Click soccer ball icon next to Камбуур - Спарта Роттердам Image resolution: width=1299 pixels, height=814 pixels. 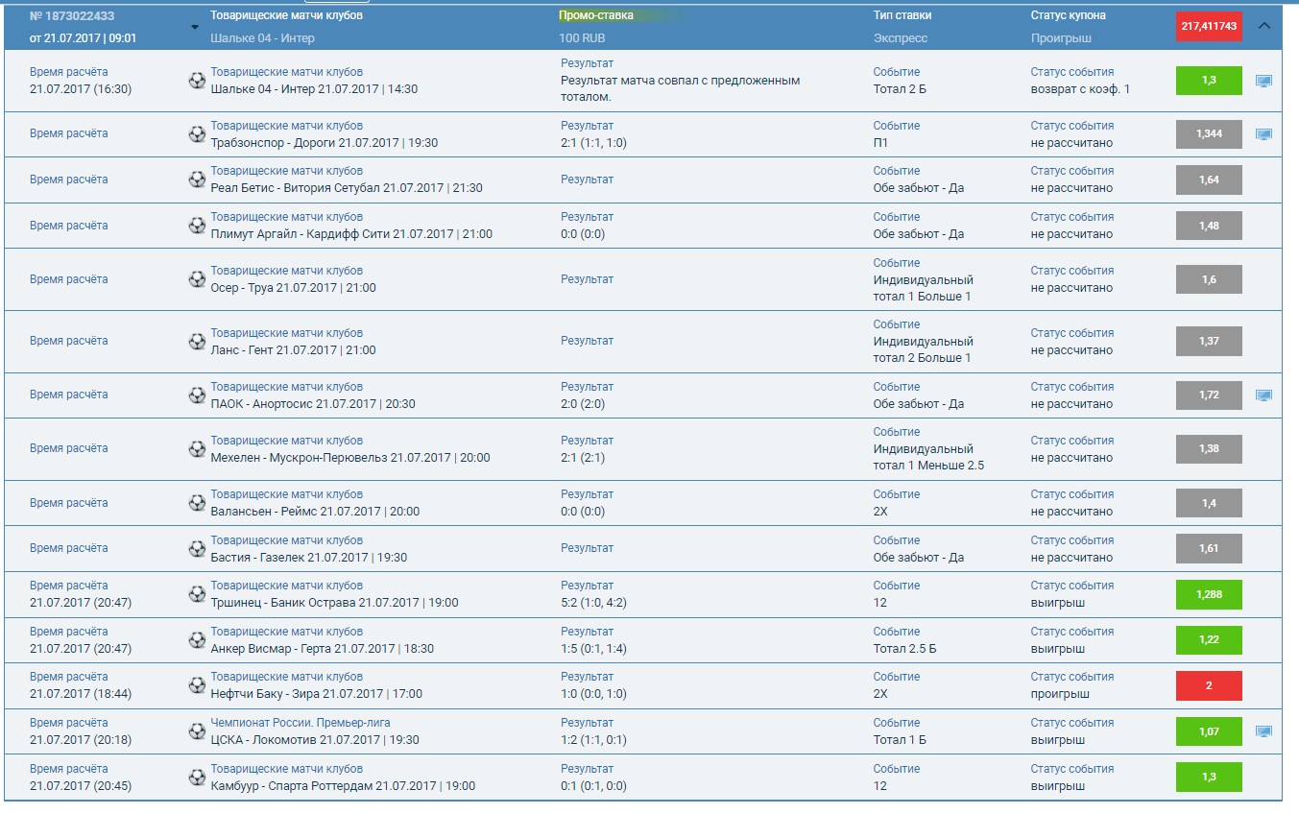pos(197,778)
